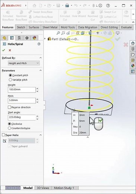Expand the ribbon overflow chevrons at right
Viewport: 136px width, 194px height.
133,14
